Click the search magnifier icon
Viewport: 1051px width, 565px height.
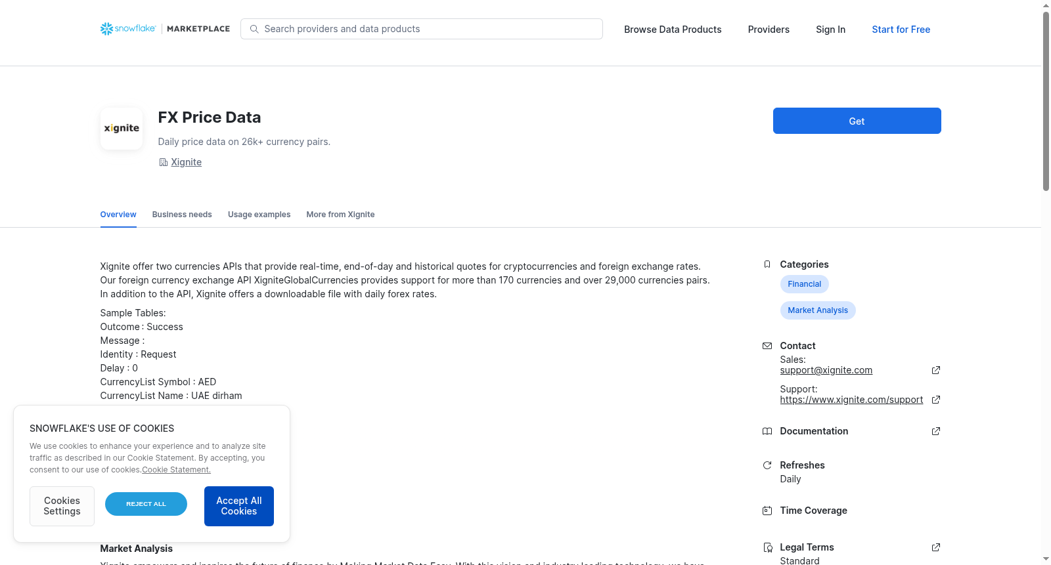[254, 29]
